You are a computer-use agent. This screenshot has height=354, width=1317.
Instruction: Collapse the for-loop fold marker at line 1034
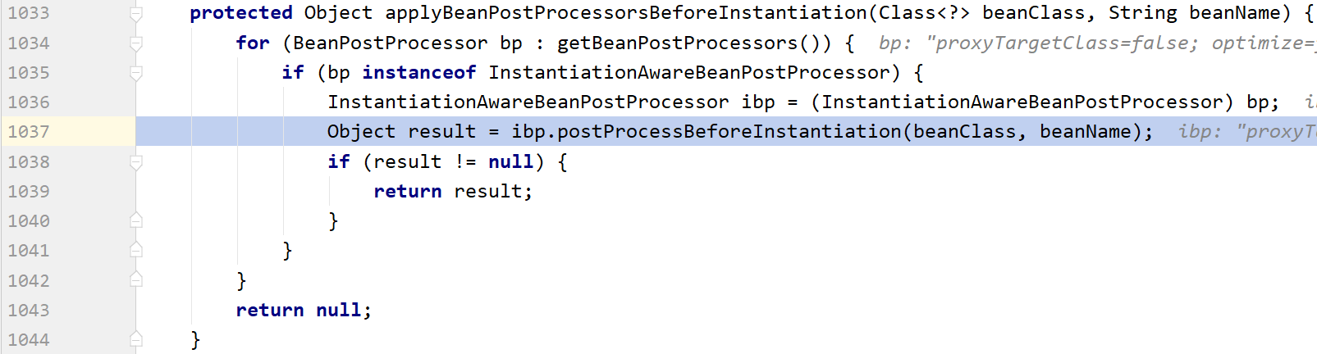pyautogui.click(x=136, y=43)
